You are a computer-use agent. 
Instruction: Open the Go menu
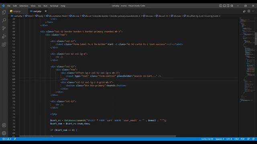39,6
